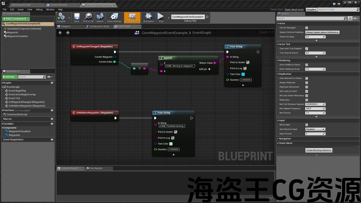361x203 pixels.
Task: Click the Details panel search field
Action: point(310,18)
